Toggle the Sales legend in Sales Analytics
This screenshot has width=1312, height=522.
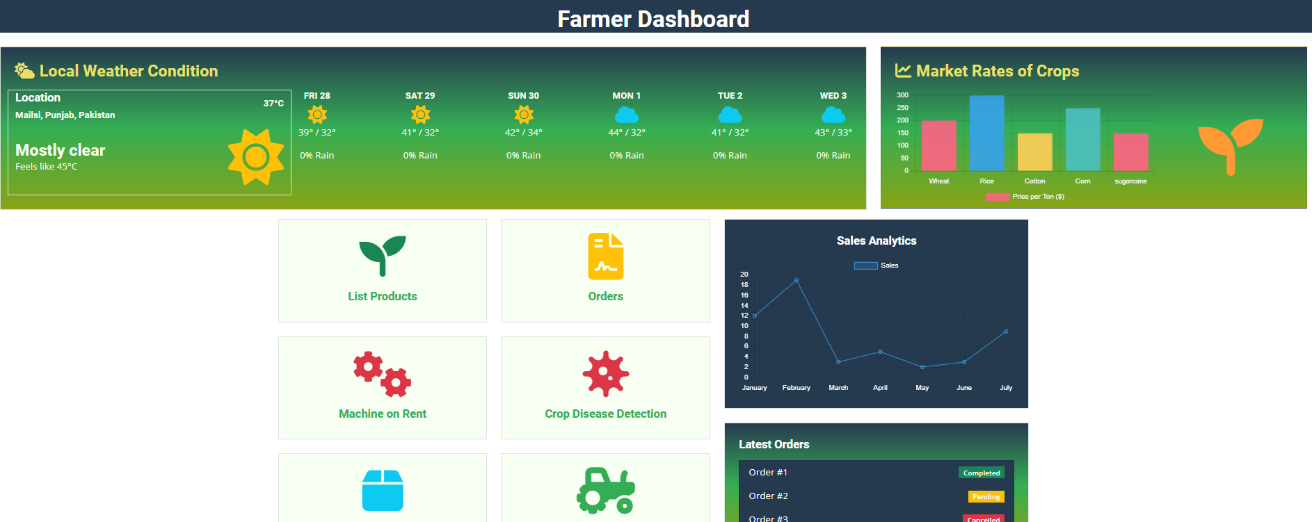pyautogui.click(x=876, y=266)
